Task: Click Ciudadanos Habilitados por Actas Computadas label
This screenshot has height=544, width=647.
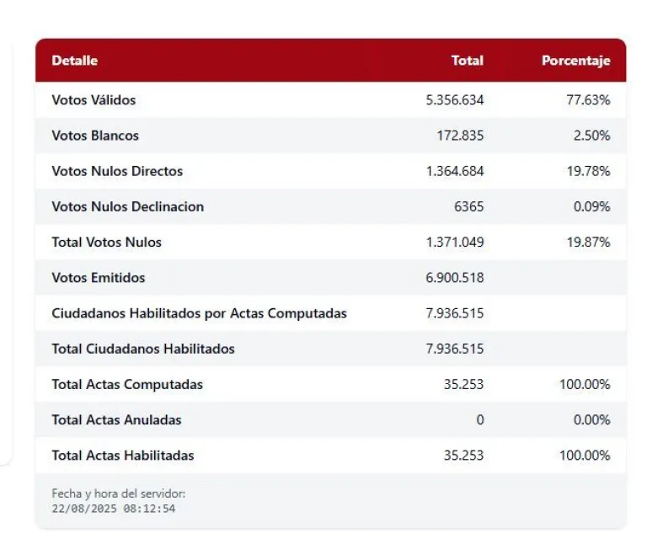Action: (x=199, y=313)
